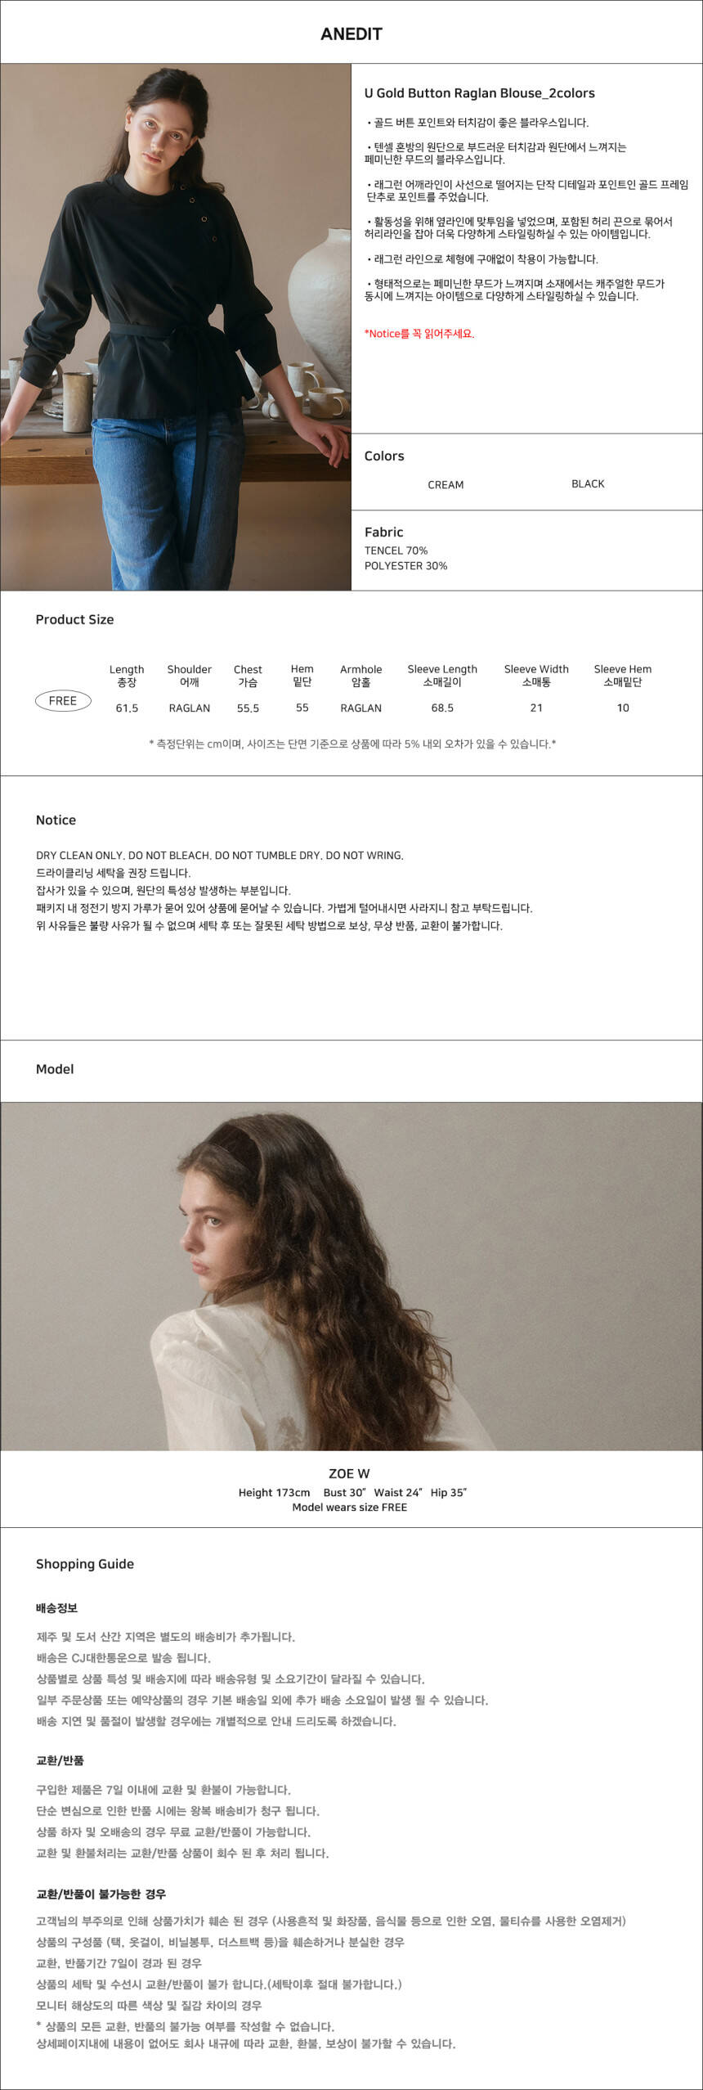Click the 배송정보 subsection heading

point(56,1607)
